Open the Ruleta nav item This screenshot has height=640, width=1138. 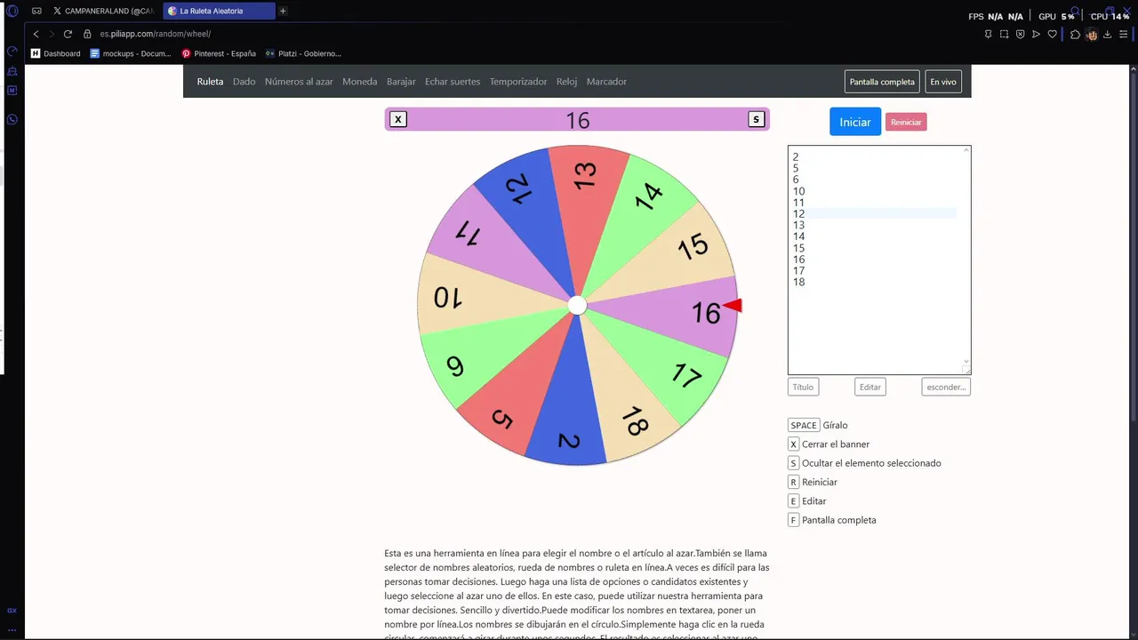point(210,82)
